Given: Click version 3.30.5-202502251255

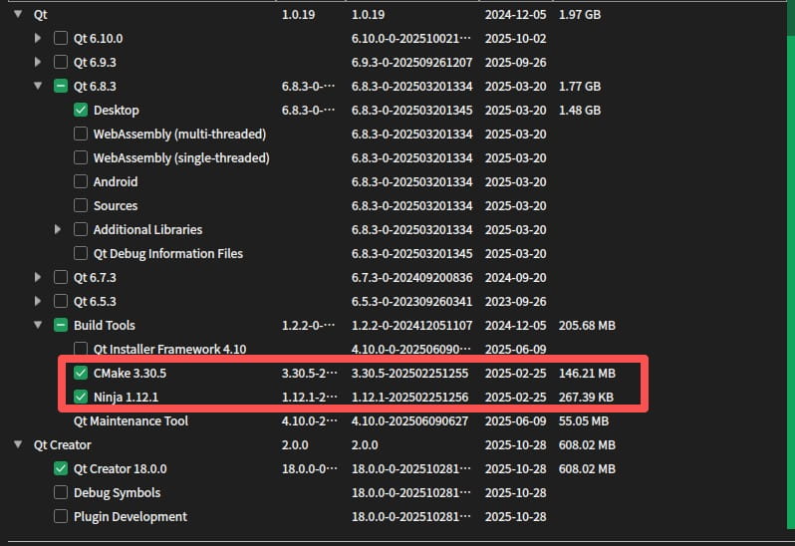Looking at the screenshot, I should coord(409,373).
